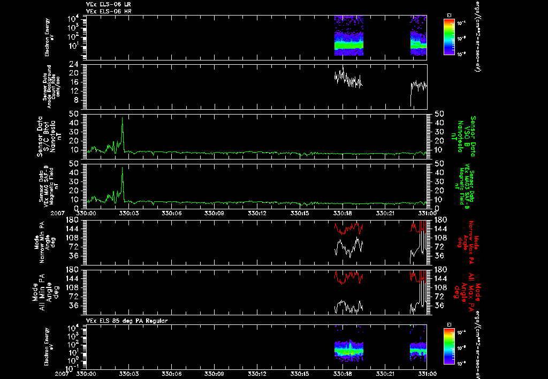Click the later spectrogram block in ELS-06 panel
The height and width of the screenshot is (379, 548).
(418, 36)
